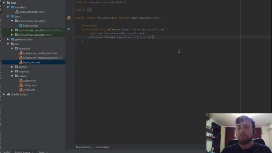Collapse the java folder arrow
272x153 pixels.
8,17
